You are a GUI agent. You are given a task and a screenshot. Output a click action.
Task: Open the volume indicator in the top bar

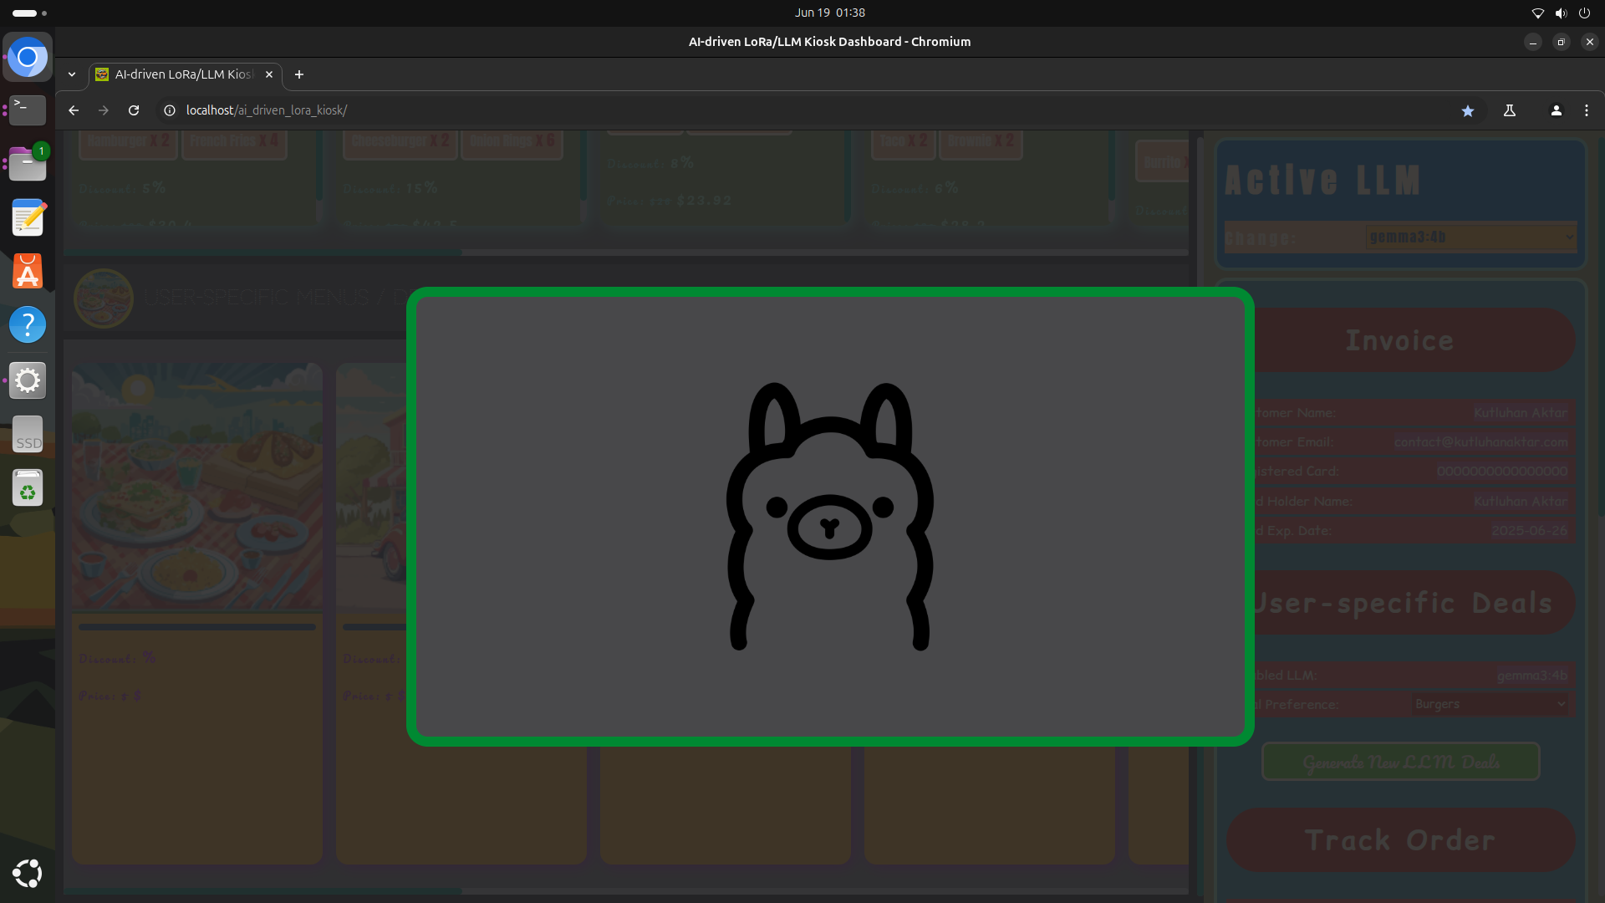click(x=1561, y=13)
